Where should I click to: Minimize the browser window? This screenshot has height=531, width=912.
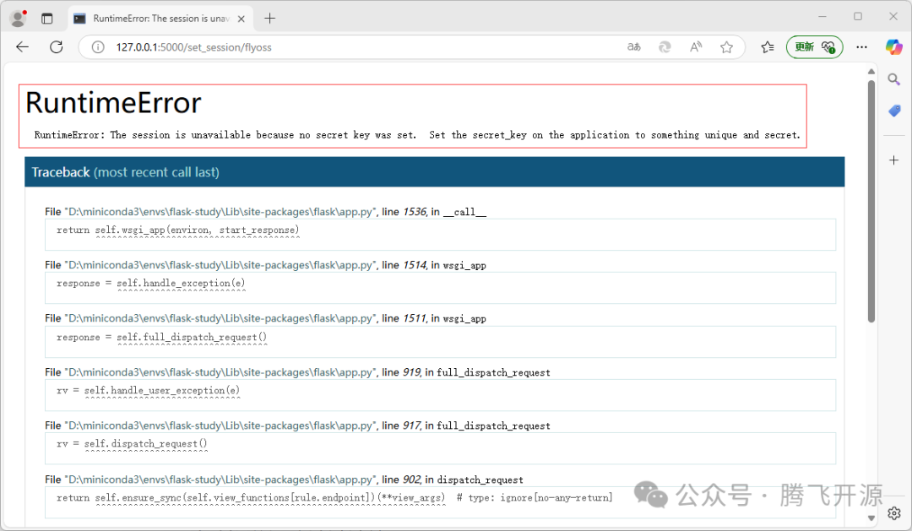click(x=822, y=16)
